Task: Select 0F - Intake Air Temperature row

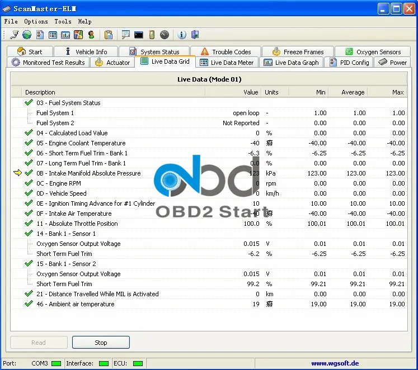Action: [209, 213]
